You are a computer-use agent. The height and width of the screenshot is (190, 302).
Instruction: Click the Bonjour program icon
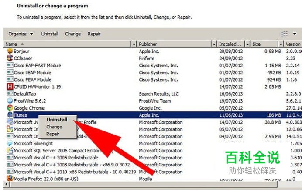10,51
